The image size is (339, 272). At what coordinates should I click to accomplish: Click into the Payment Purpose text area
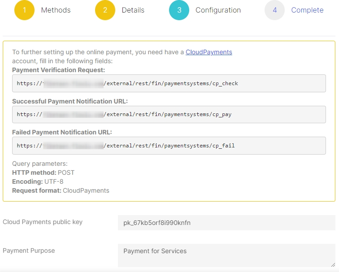tap(226, 255)
